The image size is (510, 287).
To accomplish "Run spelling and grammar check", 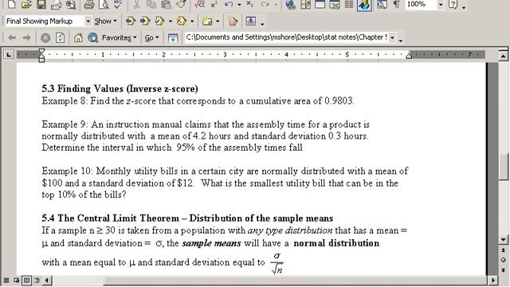I will coord(118,4).
